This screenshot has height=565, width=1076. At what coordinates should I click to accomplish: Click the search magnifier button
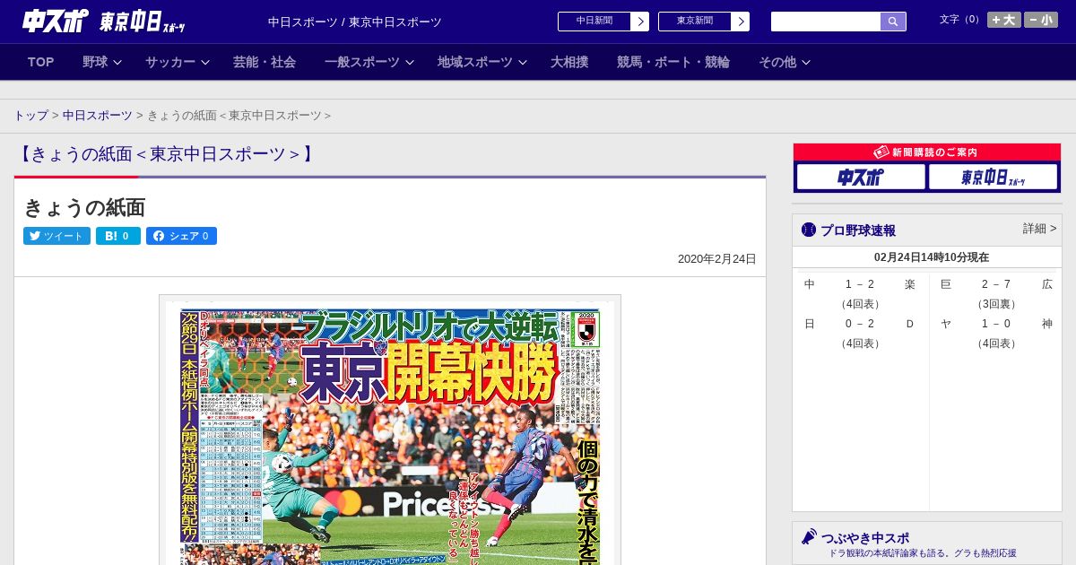pos(893,22)
